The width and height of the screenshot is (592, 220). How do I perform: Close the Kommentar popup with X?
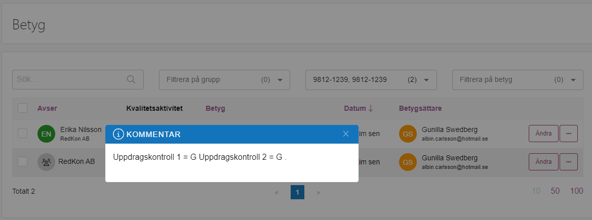(x=345, y=134)
